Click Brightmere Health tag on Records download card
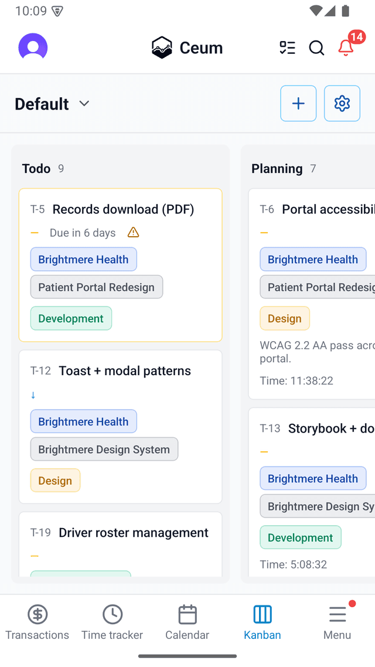The height and width of the screenshot is (667, 375). coord(83,259)
